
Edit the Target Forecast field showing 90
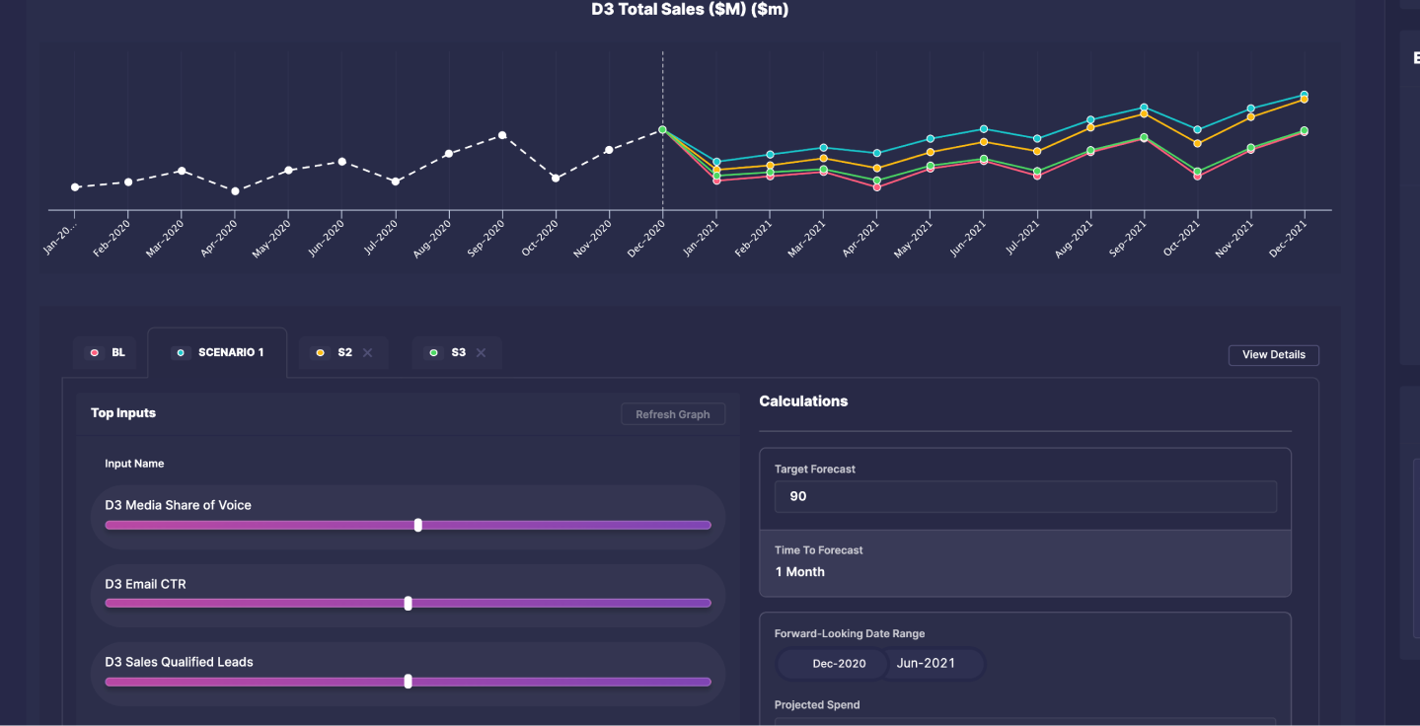click(x=1025, y=496)
